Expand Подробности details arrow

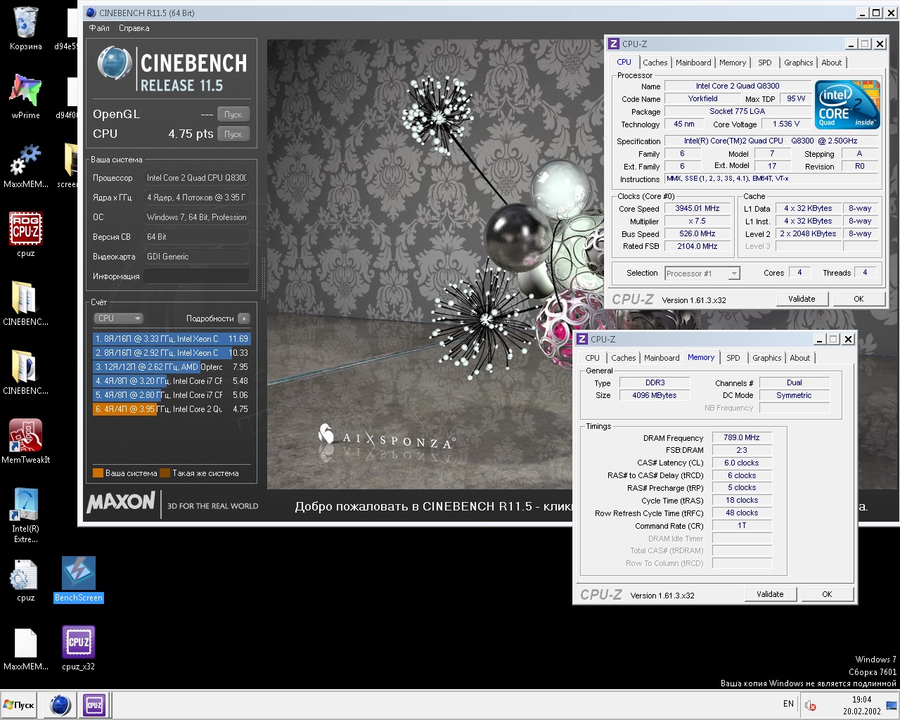244,319
